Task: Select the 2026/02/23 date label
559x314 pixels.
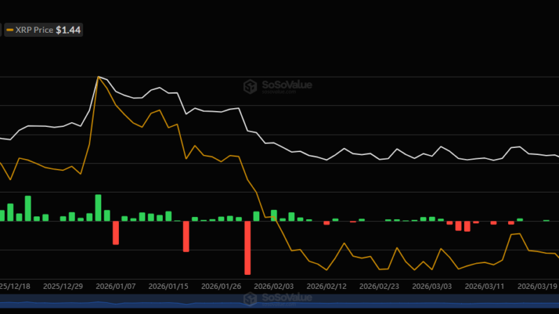Action: pyautogui.click(x=379, y=286)
